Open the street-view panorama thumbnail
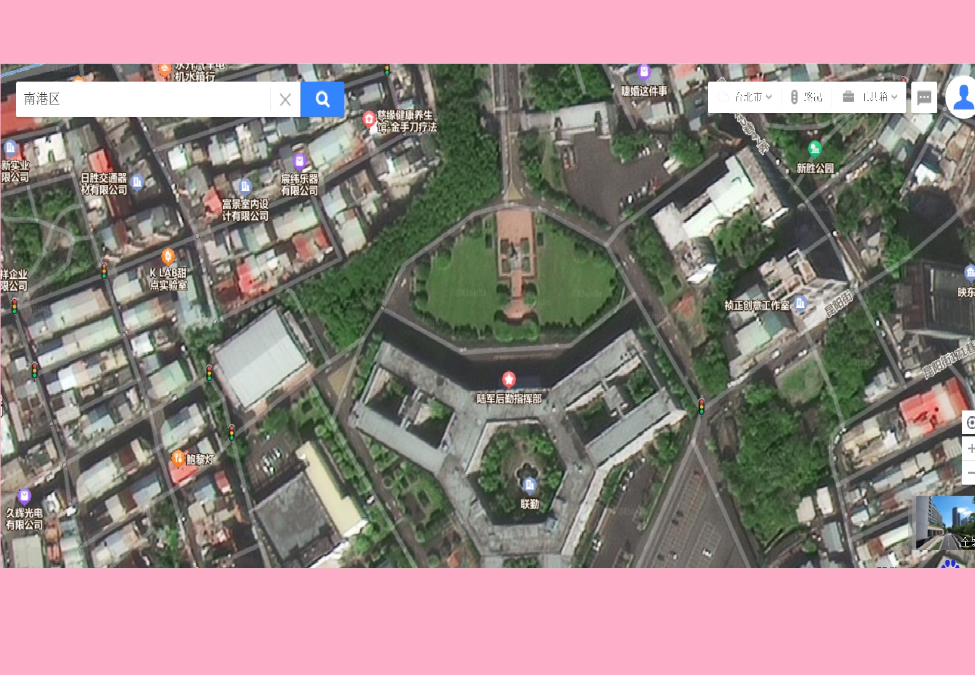975x675 pixels. 945,523
